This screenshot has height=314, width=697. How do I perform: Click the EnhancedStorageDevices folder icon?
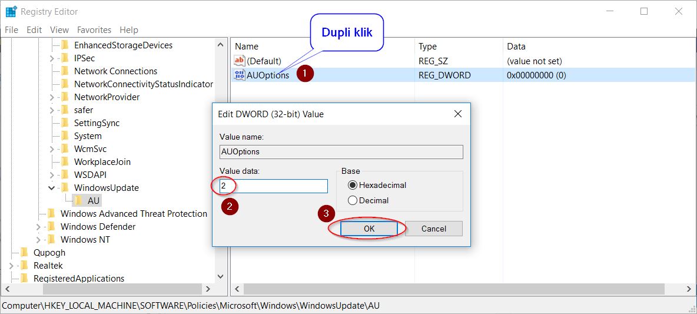click(x=65, y=45)
